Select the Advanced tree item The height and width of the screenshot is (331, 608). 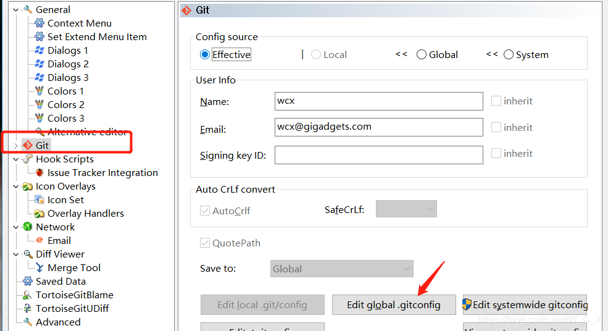58,322
